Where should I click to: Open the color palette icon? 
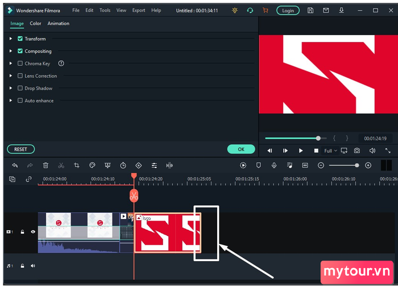click(x=92, y=166)
